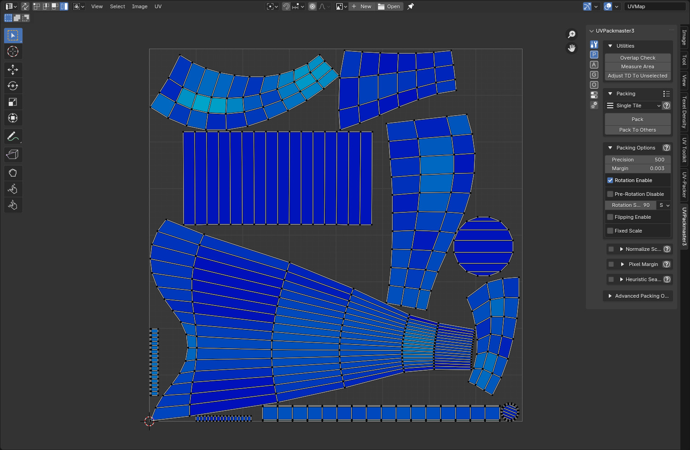Enable Flipping Enable checkbox
The height and width of the screenshot is (450, 690).
610,217
